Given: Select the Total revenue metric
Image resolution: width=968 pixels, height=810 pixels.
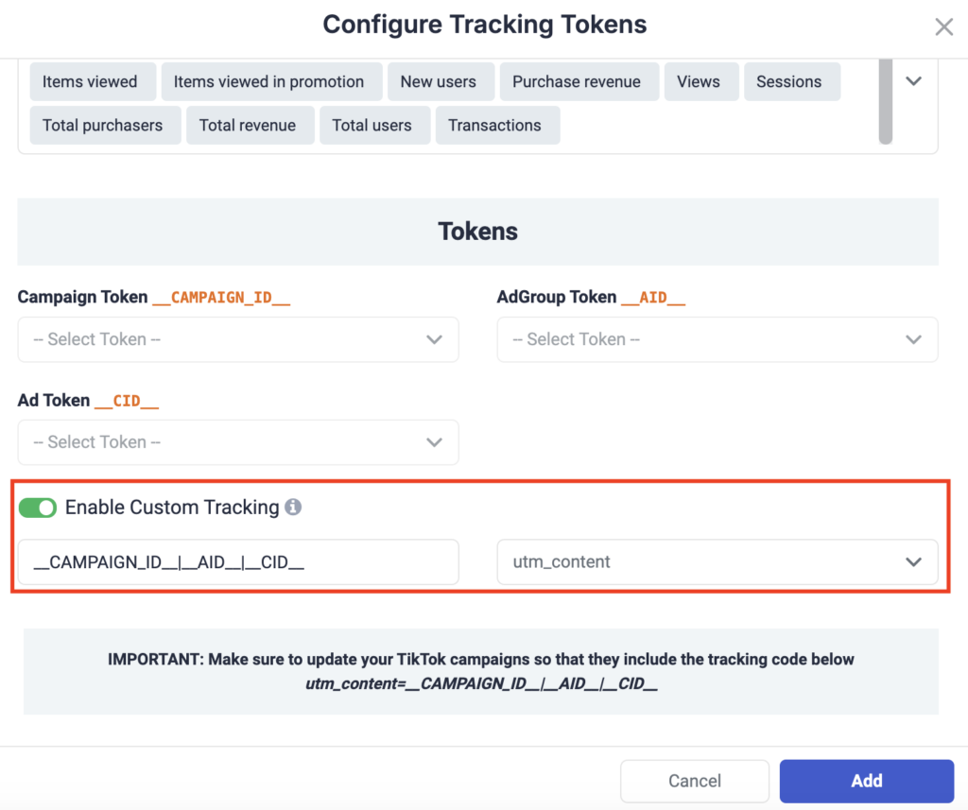Looking at the screenshot, I should (x=250, y=125).
